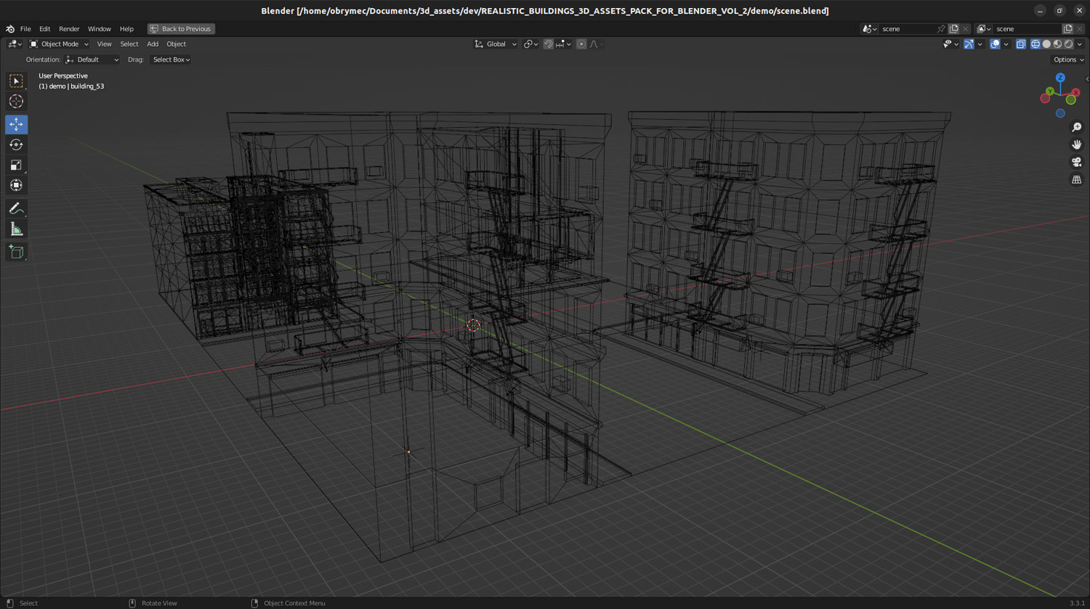Open the viewport shading options dropdown
This screenshot has width=1090, height=609.
pos(1080,44)
